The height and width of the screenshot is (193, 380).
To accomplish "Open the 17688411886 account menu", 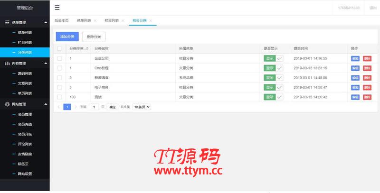I will click(x=349, y=8).
